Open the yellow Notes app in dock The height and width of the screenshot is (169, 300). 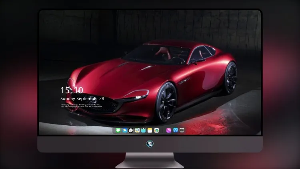(x=150, y=130)
